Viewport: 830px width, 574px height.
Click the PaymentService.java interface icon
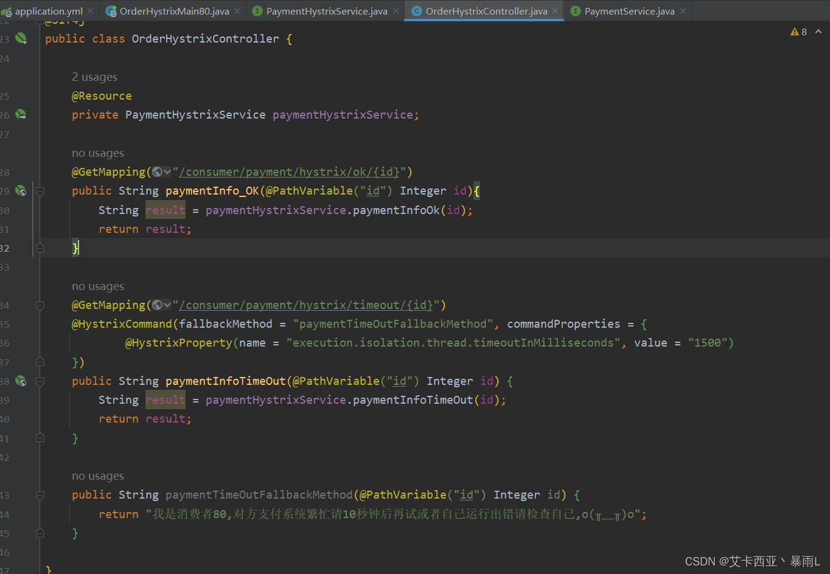[x=576, y=11]
